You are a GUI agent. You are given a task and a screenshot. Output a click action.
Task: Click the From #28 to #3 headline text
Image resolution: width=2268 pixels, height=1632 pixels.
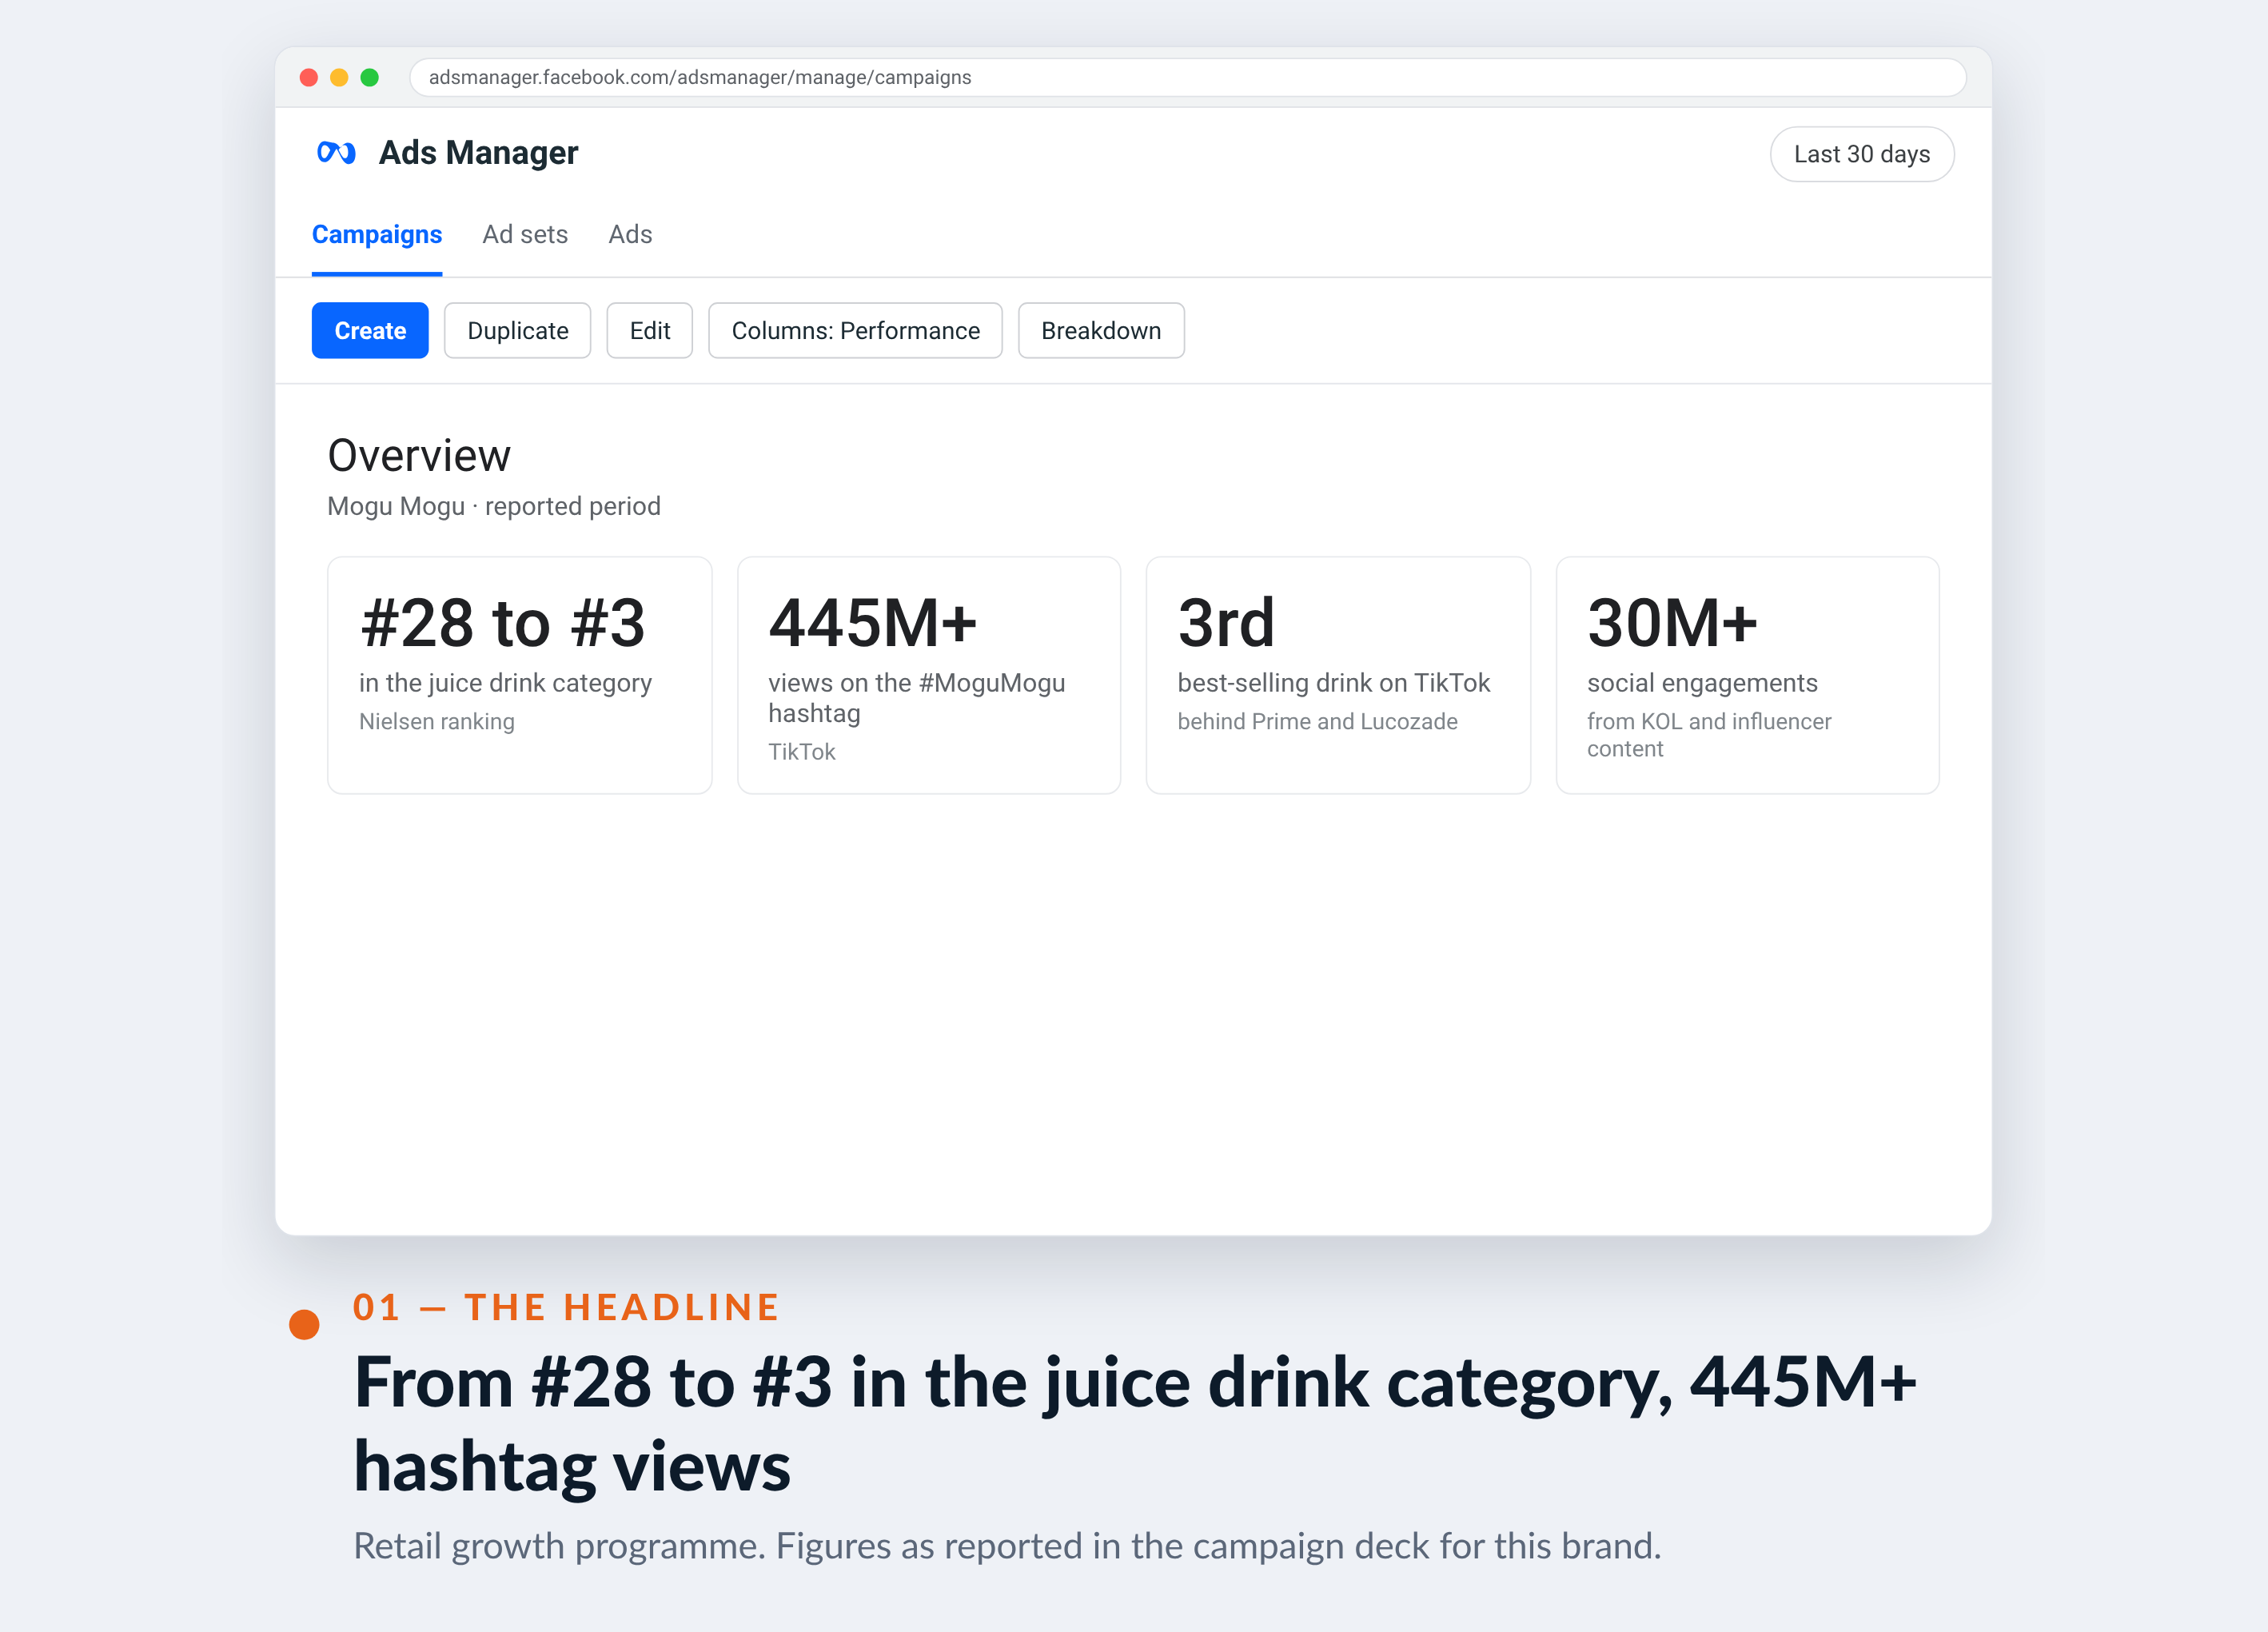(1135, 1424)
